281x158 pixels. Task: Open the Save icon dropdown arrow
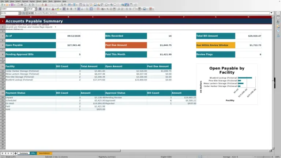click(x=15, y=5)
